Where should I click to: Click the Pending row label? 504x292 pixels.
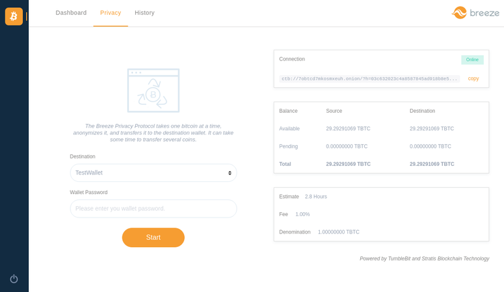click(x=288, y=146)
